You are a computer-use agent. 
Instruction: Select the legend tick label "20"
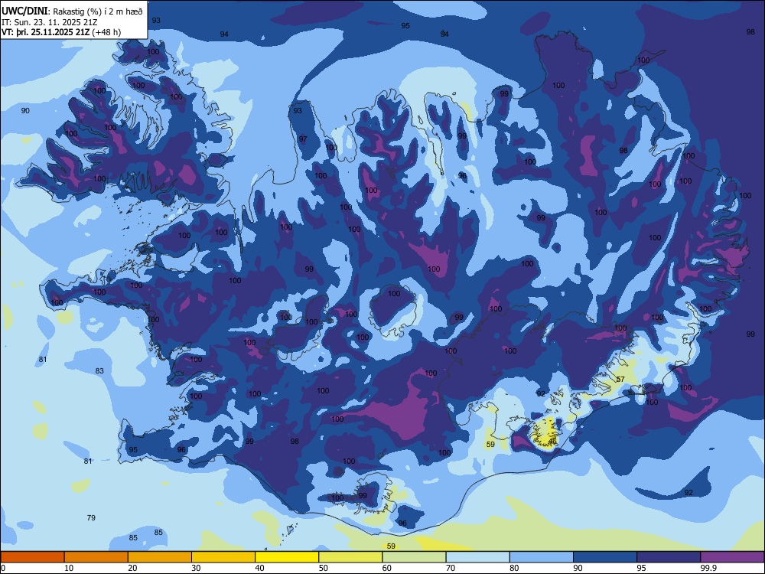pyautogui.click(x=132, y=568)
